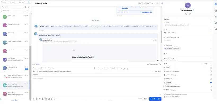The width and height of the screenshot is (217, 104).
Task: Star the Sharamay Nava conversation
Action: [x=144, y=3]
